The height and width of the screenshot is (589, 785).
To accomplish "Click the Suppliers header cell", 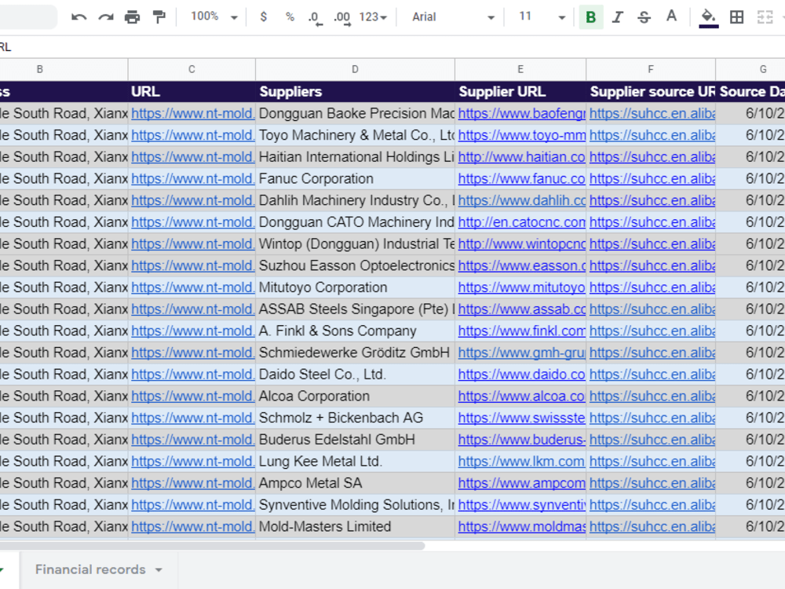I will tap(355, 92).
